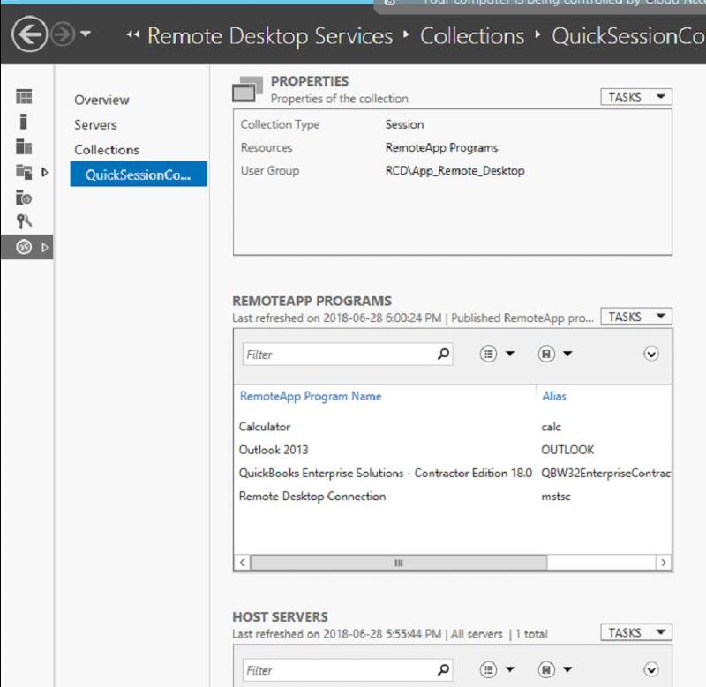Viewport: 706px width, 687px height.
Task: Click the OUTLOOK alias cell
Action: [x=567, y=450]
